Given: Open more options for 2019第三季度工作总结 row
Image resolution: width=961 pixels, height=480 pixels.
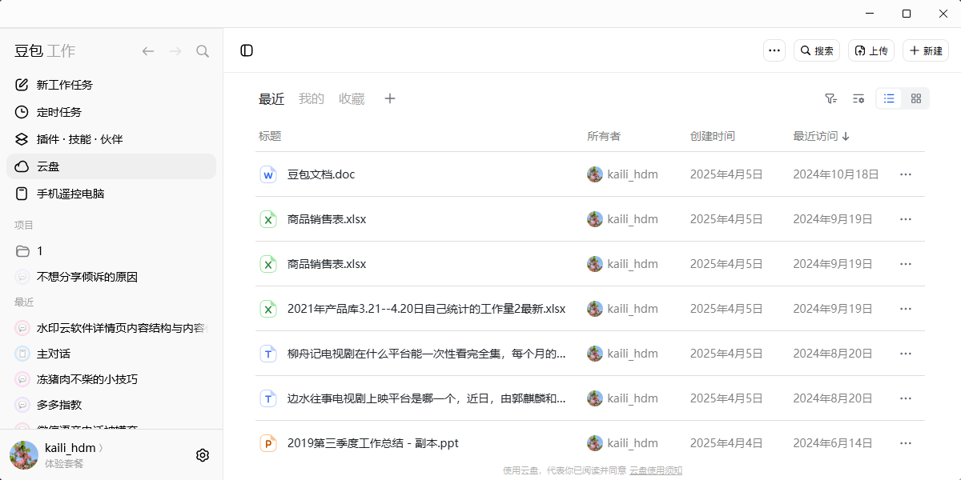Looking at the screenshot, I should (906, 443).
